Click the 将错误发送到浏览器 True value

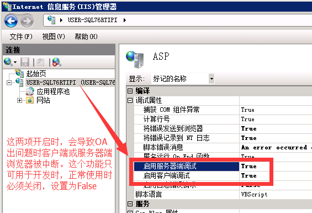[248, 128]
